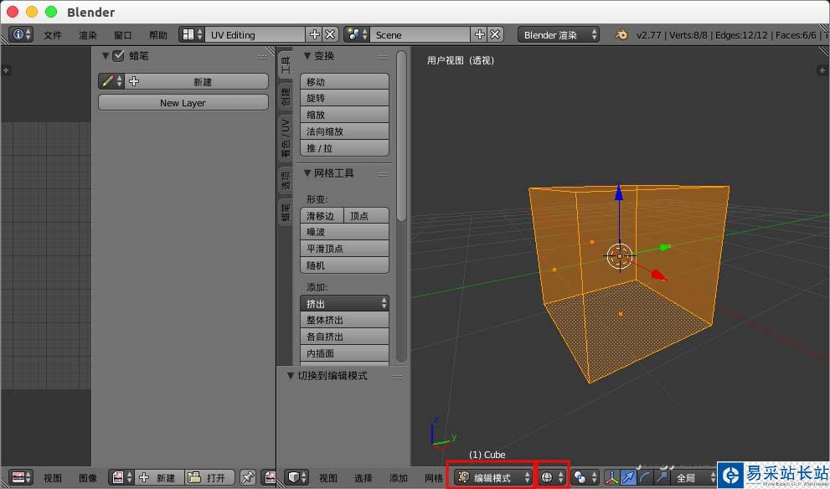Click the New Layer button
Screen dimensions: 830x489
[183, 103]
